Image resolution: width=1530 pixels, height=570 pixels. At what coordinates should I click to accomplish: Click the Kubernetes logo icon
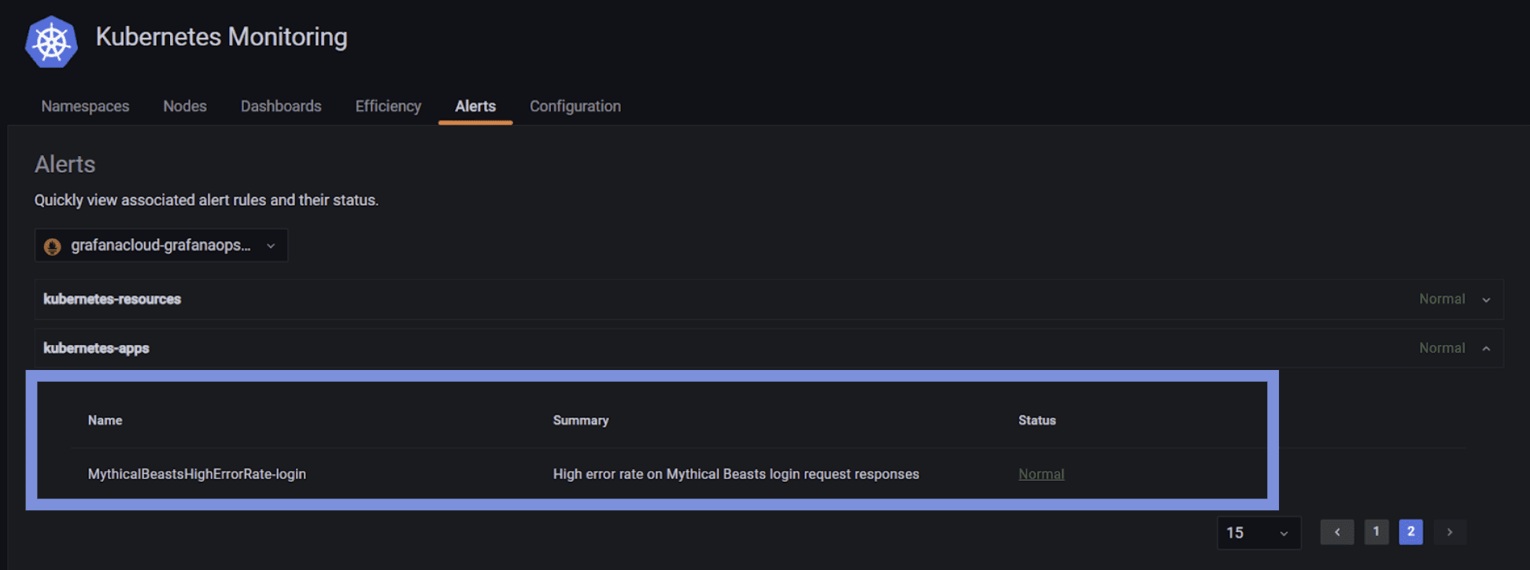point(50,41)
